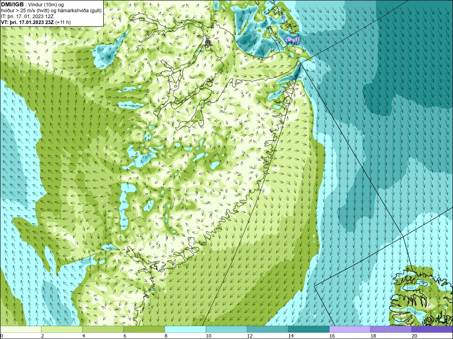
Task: Click the 'hviður > 25 m/s' description line
Action: click(51, 10)
